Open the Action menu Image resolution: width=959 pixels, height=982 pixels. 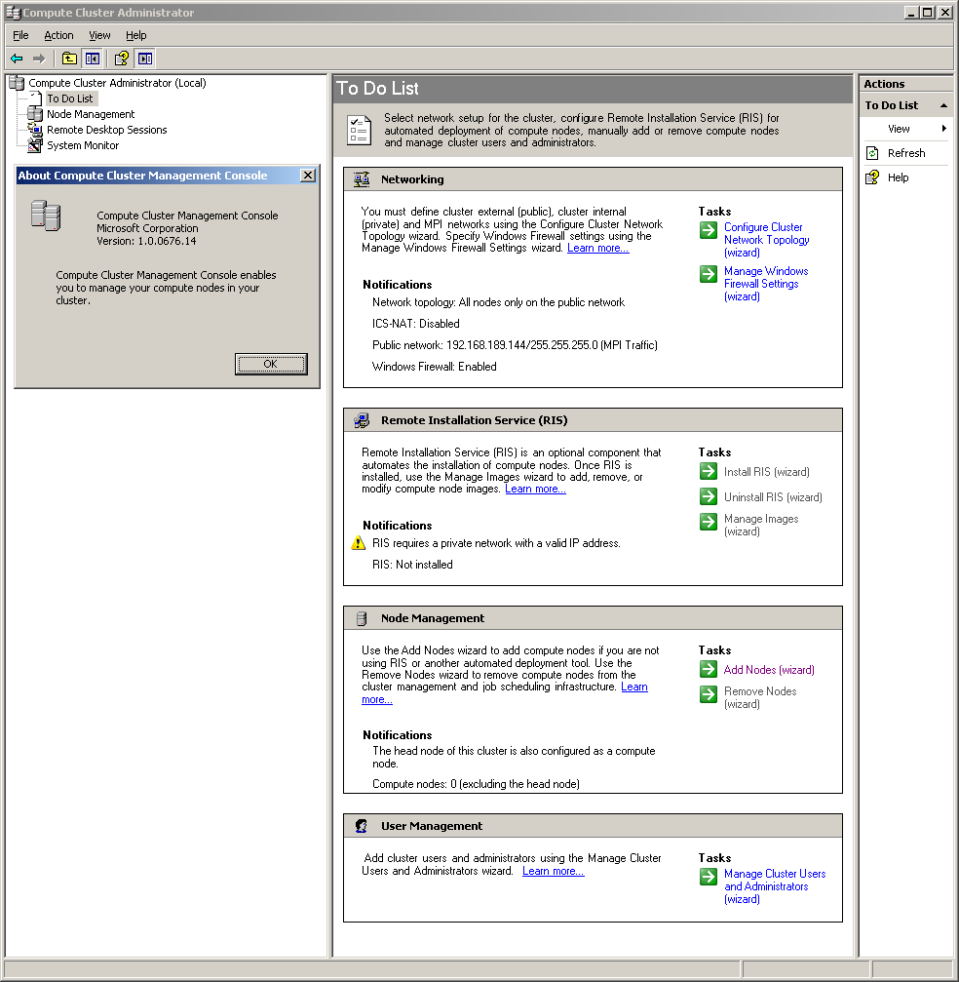pos(58,36)
